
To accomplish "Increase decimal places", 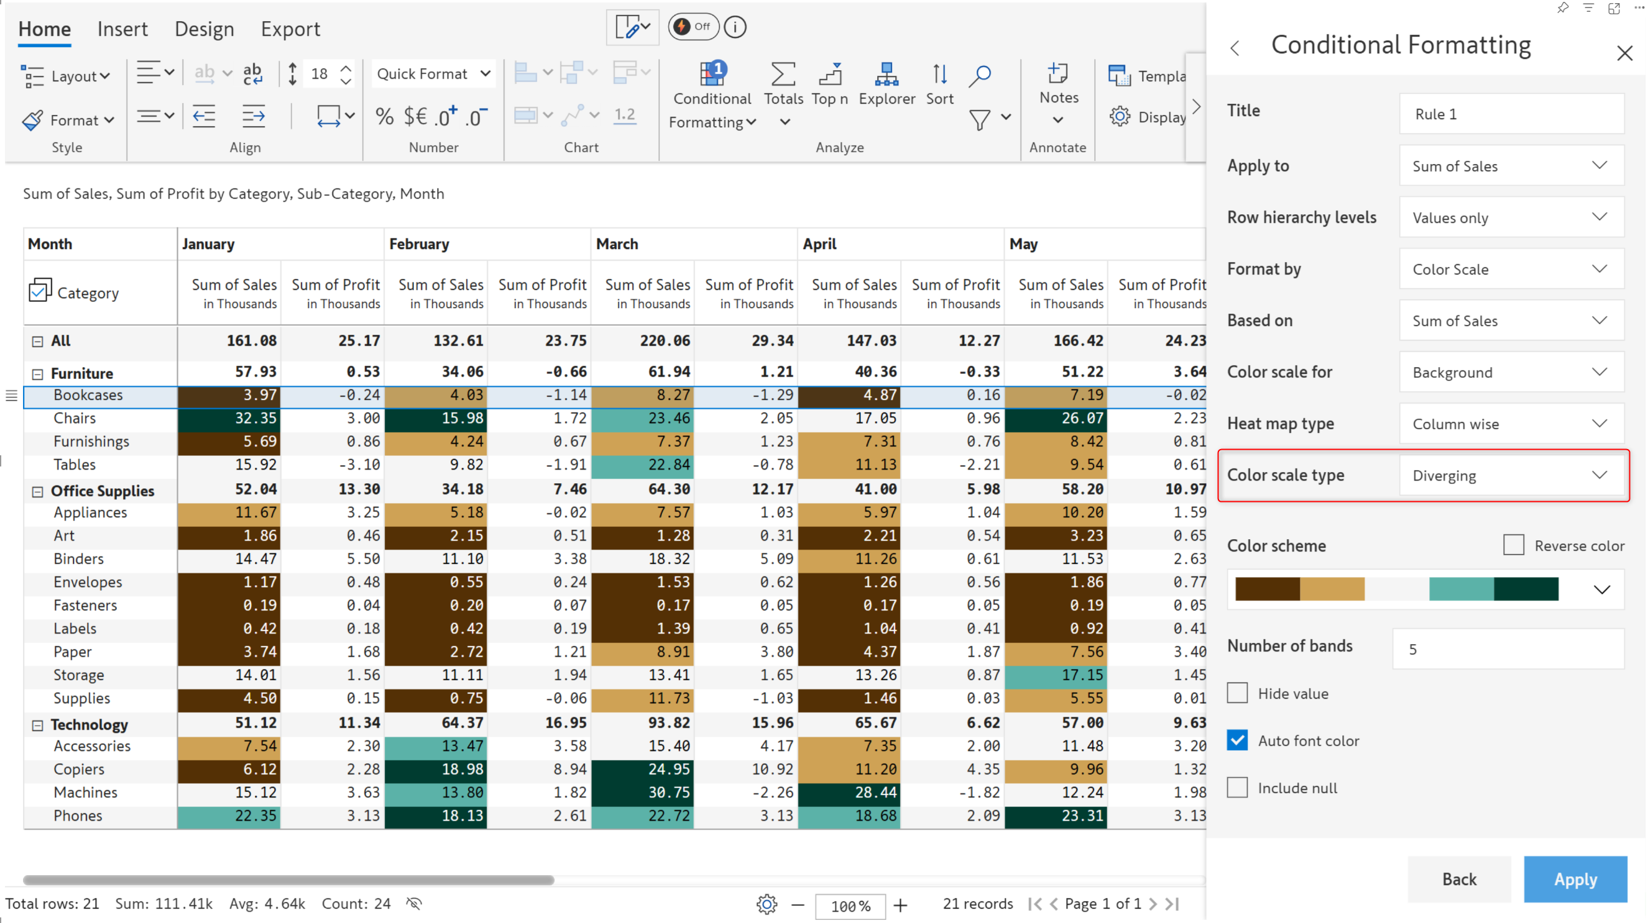I will [x=446, y=116].
